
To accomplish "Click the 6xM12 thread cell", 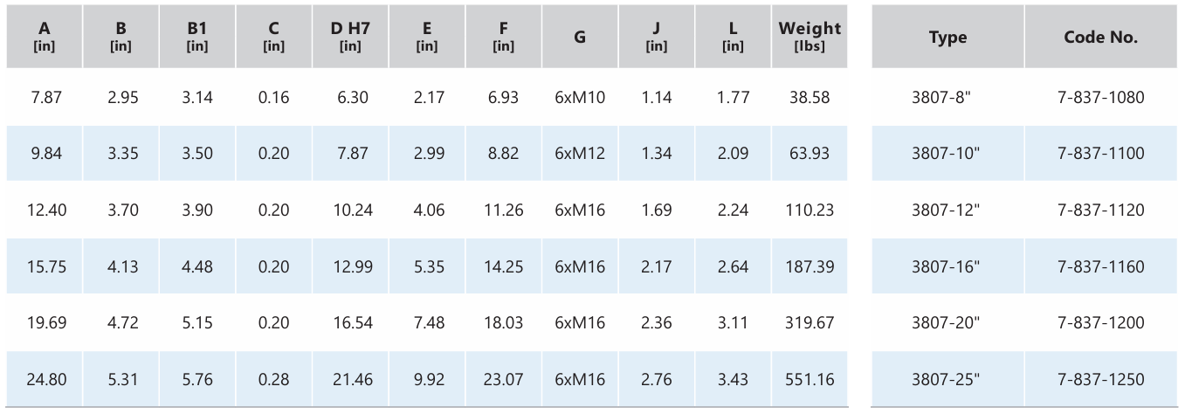I will [x=580, y=154].
